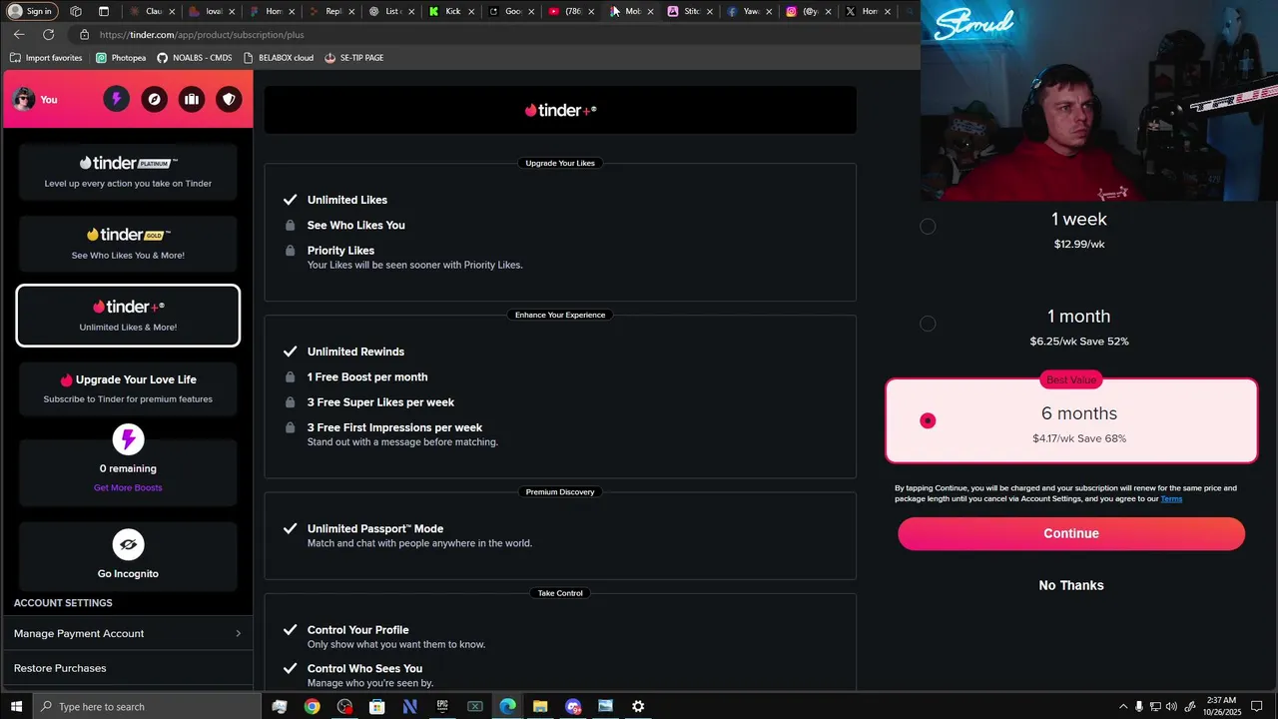Viewport: 1278px width, 719px height.
Task: Click the Unlimited Likes feature text
Action: [x=347, y=200]
